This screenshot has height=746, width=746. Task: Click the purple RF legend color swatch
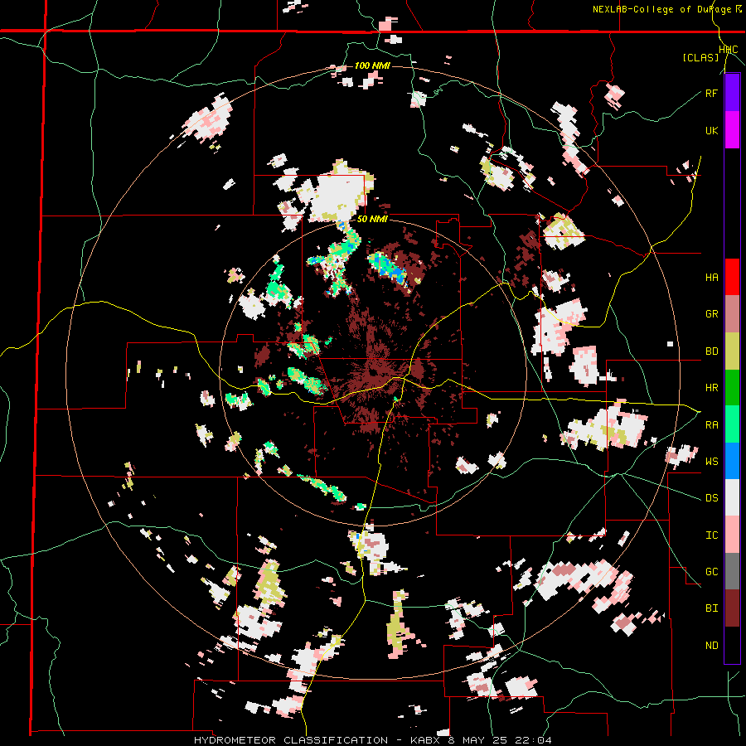click(x=732, y=93)
